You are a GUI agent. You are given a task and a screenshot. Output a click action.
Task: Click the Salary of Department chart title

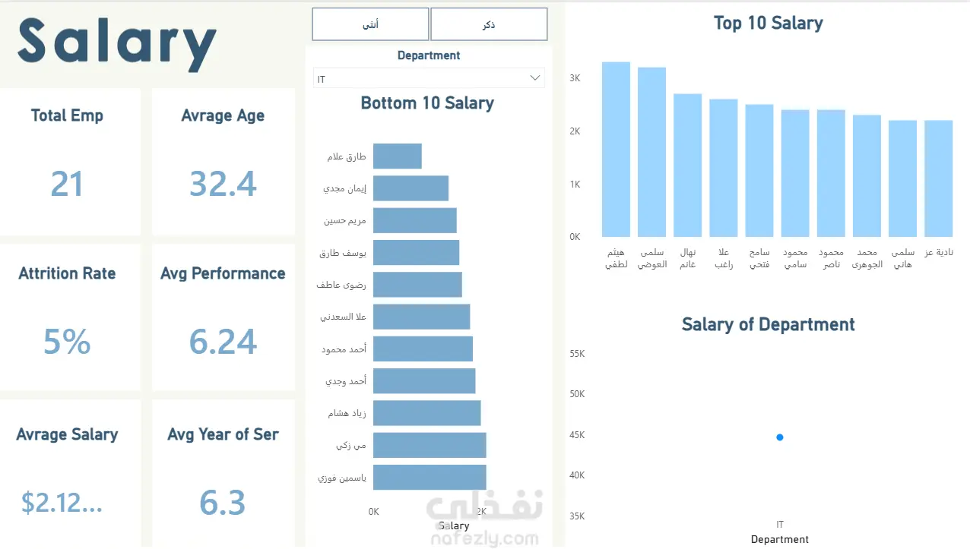tap(768, 325)
